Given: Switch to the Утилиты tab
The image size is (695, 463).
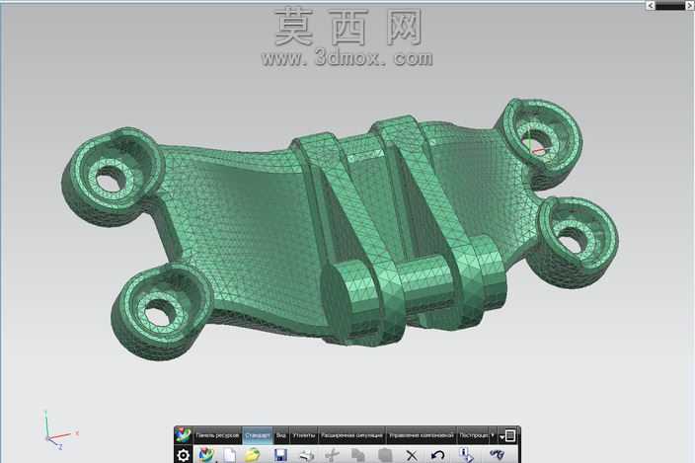Looking at the screenshot, I should pos(304,435).
